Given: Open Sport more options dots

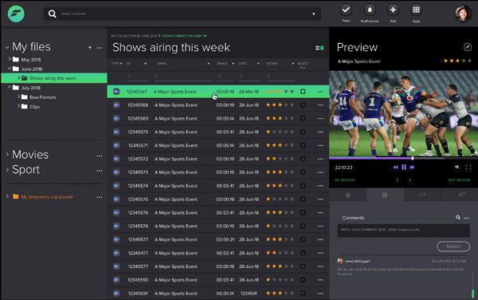Looking at the screenshot, I should pos(100,171).
